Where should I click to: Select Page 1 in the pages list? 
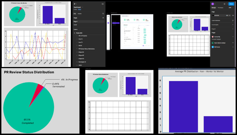click(89, 22)
